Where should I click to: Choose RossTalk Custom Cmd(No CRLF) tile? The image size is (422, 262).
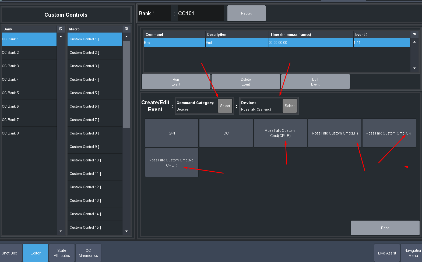172,163
